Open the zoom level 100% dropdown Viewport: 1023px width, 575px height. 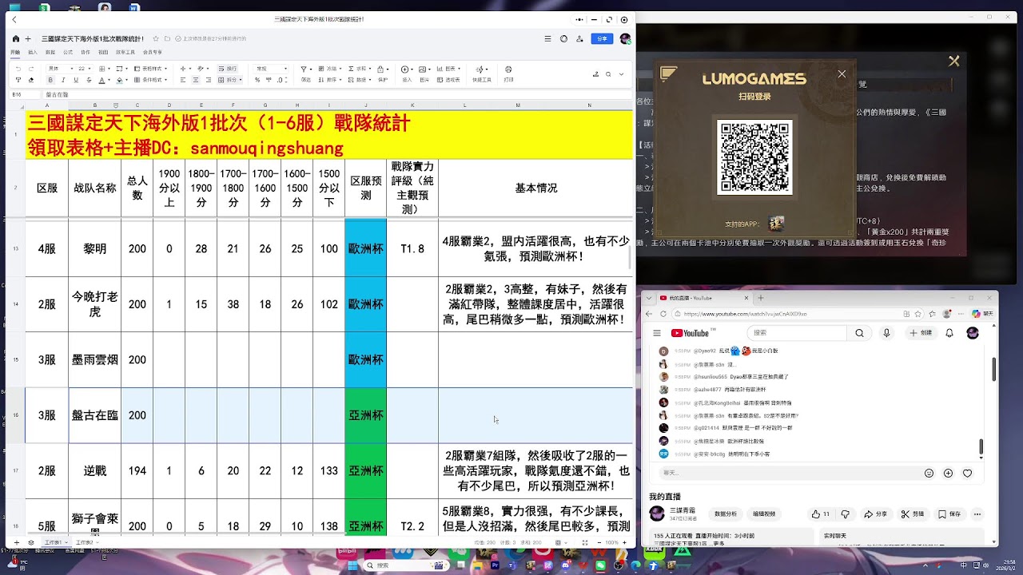[614, 542]
